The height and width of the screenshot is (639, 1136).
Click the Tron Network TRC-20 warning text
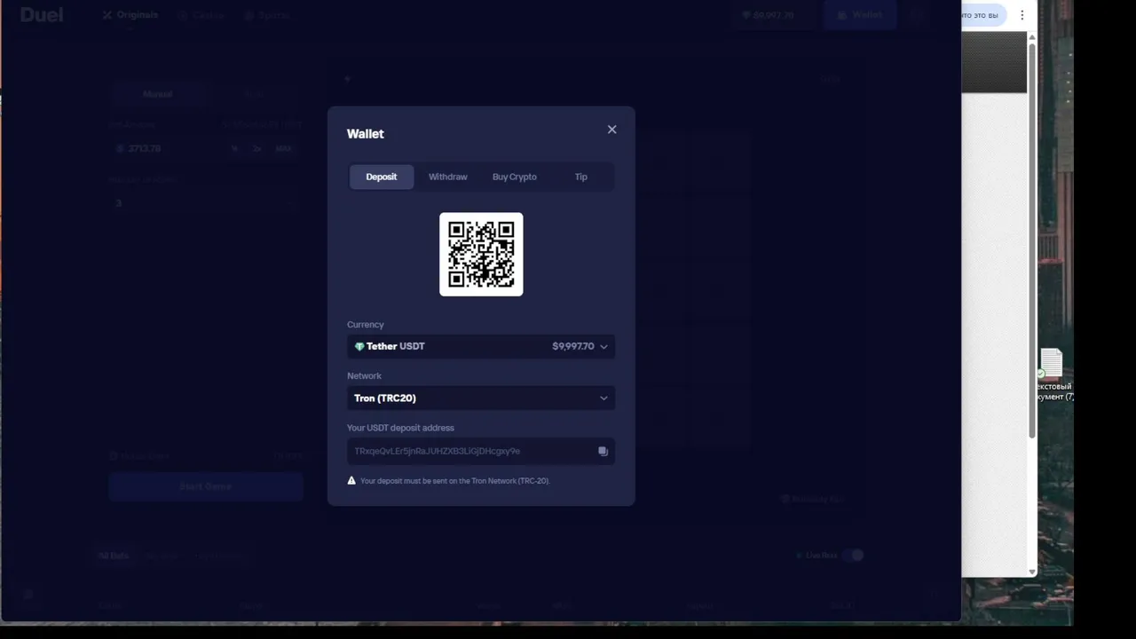[455, 480]
